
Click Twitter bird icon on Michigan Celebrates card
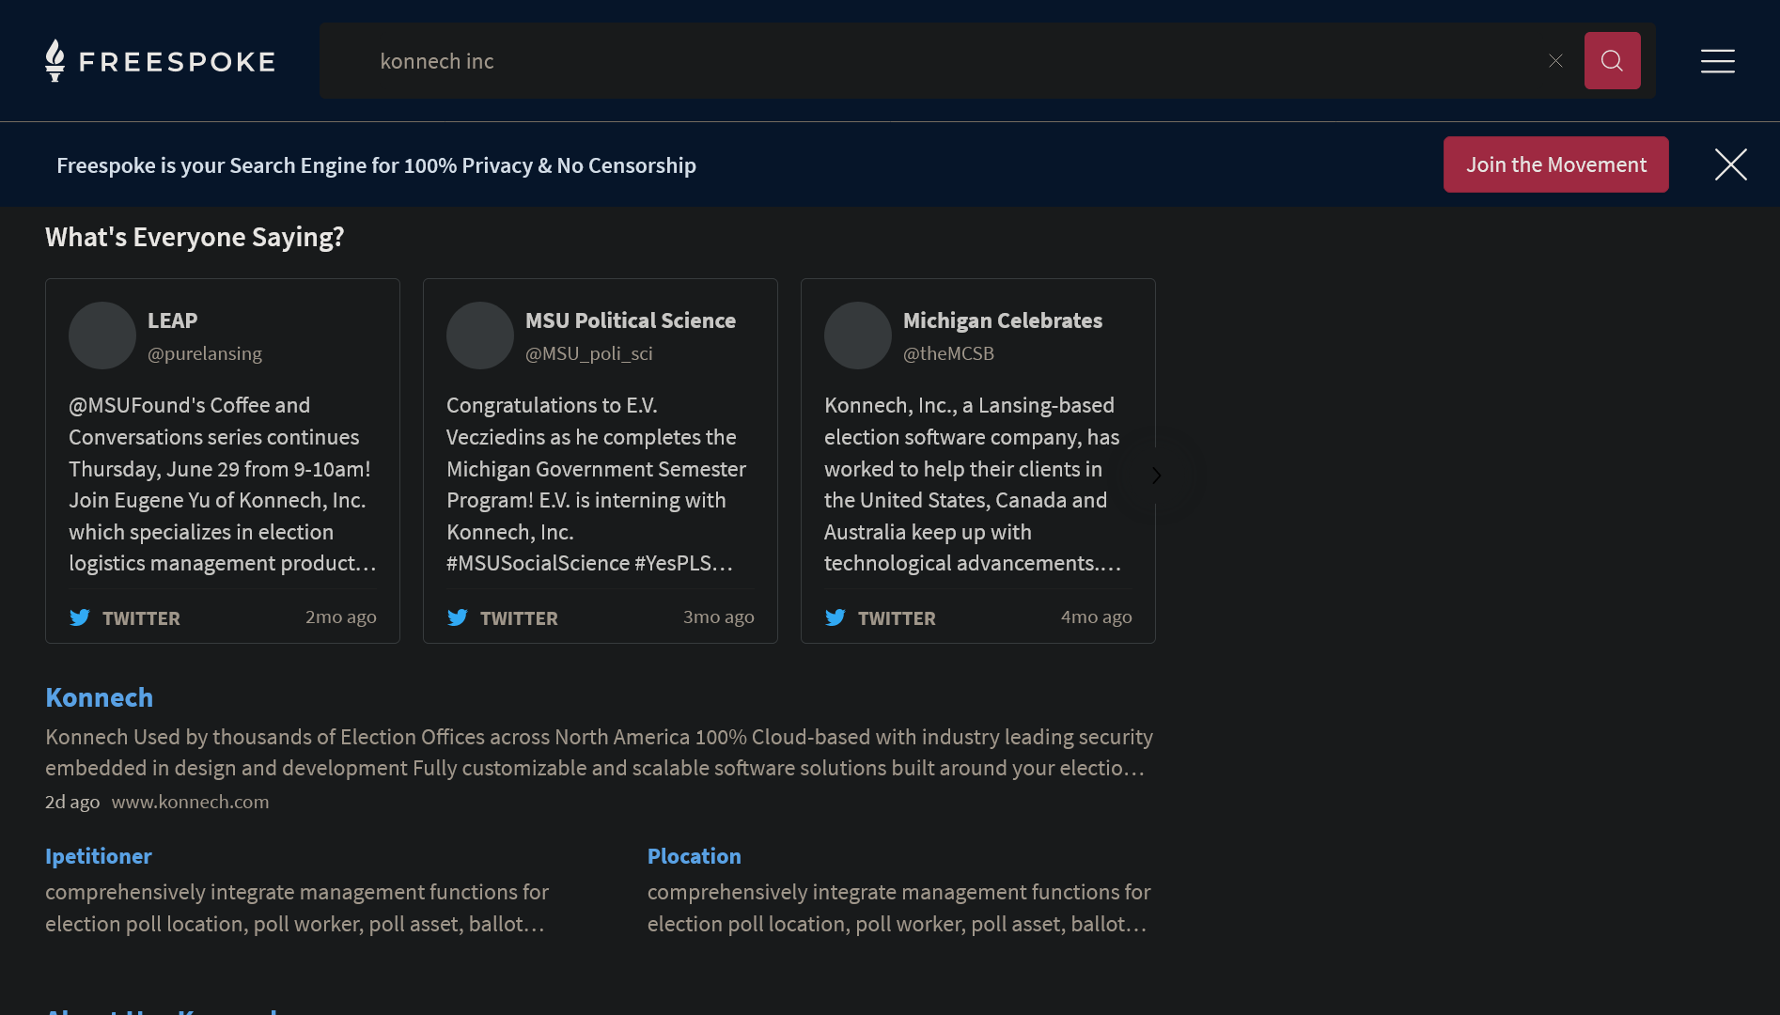[835, 617]
